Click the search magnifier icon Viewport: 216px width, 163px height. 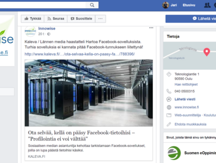(x=92, y=5)
